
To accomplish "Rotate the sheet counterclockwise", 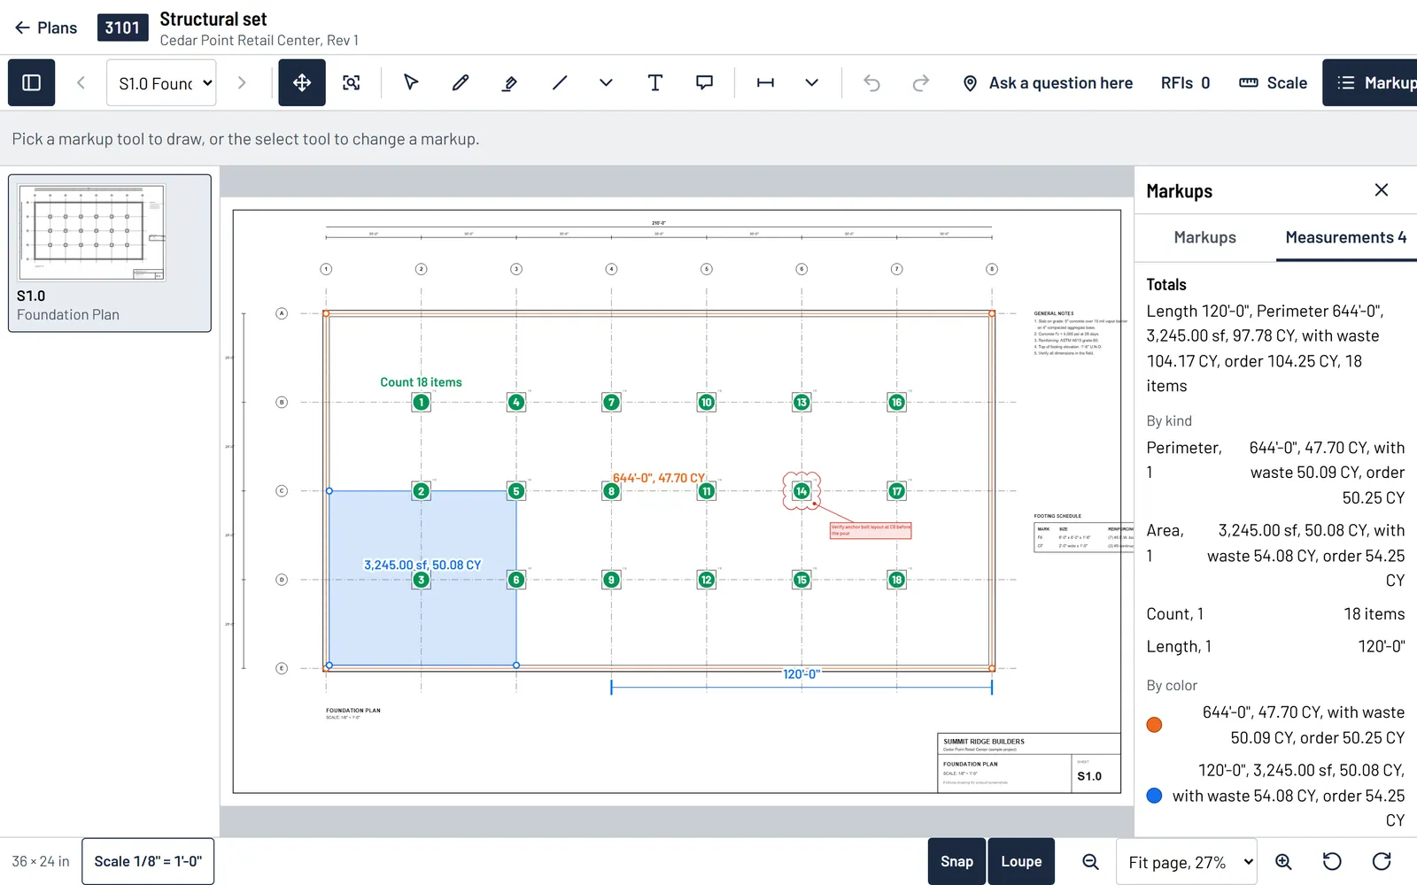I will pos(1332,861).
